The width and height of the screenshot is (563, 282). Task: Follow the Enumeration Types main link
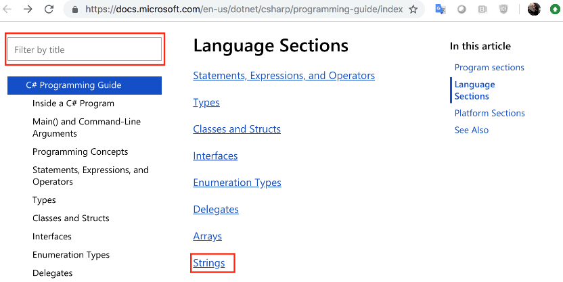237,183
